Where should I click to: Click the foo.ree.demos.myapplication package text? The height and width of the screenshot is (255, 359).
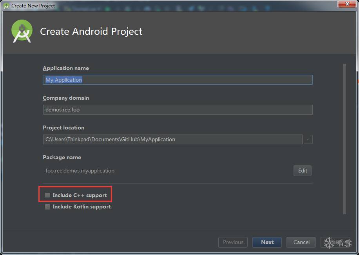(x=80, y=171)
